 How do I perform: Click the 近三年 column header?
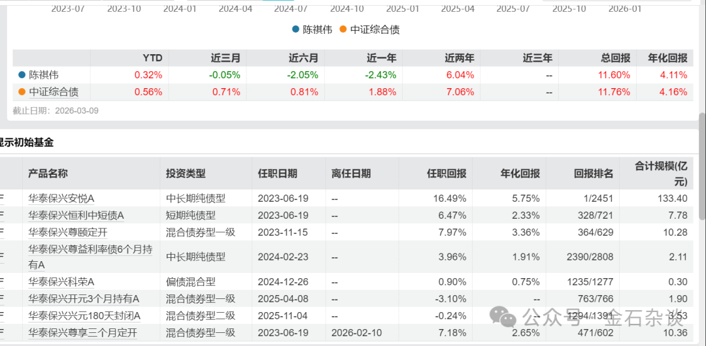tap(537, 58)
